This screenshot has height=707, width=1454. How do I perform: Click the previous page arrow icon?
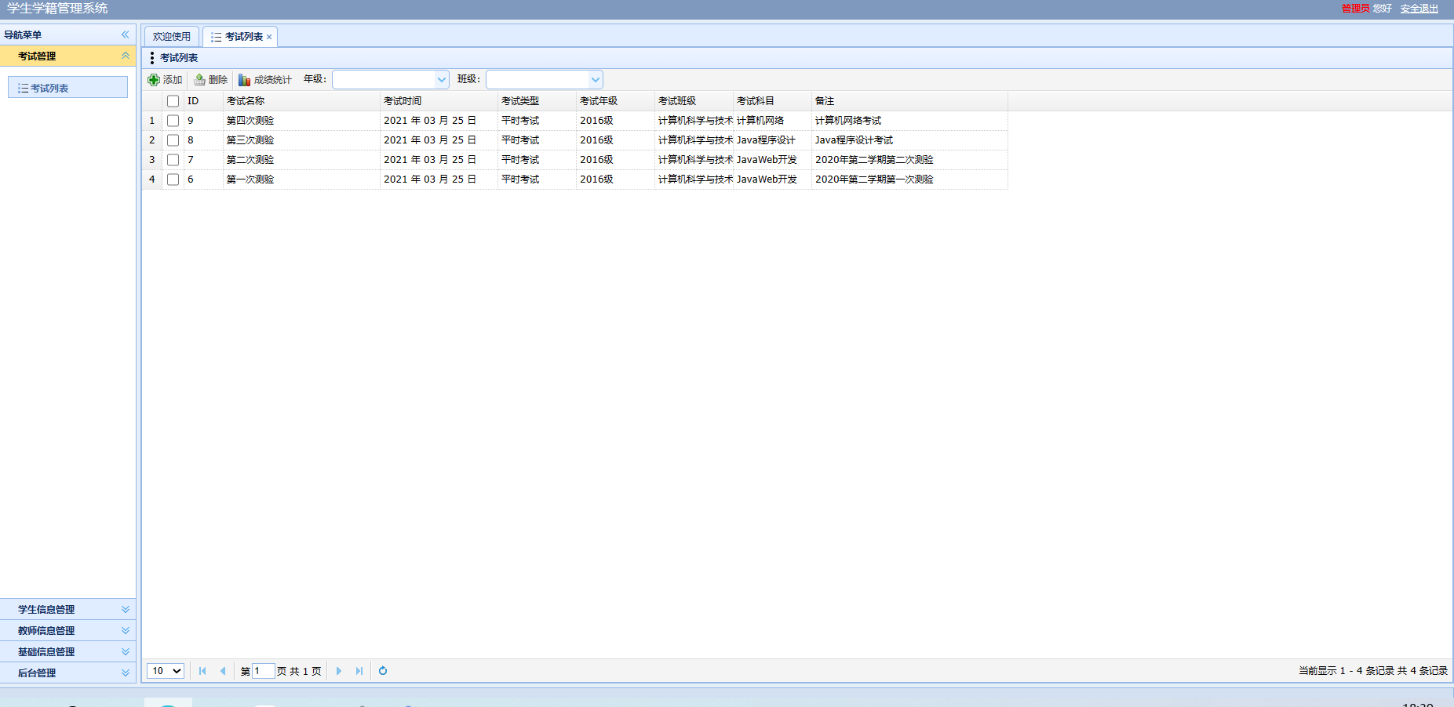pos(223,671)
